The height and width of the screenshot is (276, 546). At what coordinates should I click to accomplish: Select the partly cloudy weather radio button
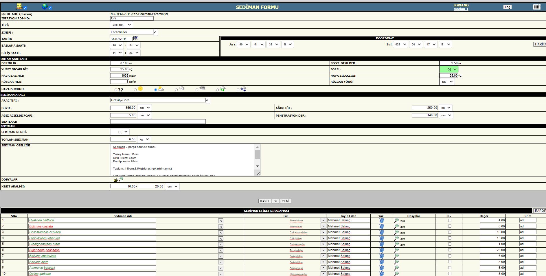156,90
